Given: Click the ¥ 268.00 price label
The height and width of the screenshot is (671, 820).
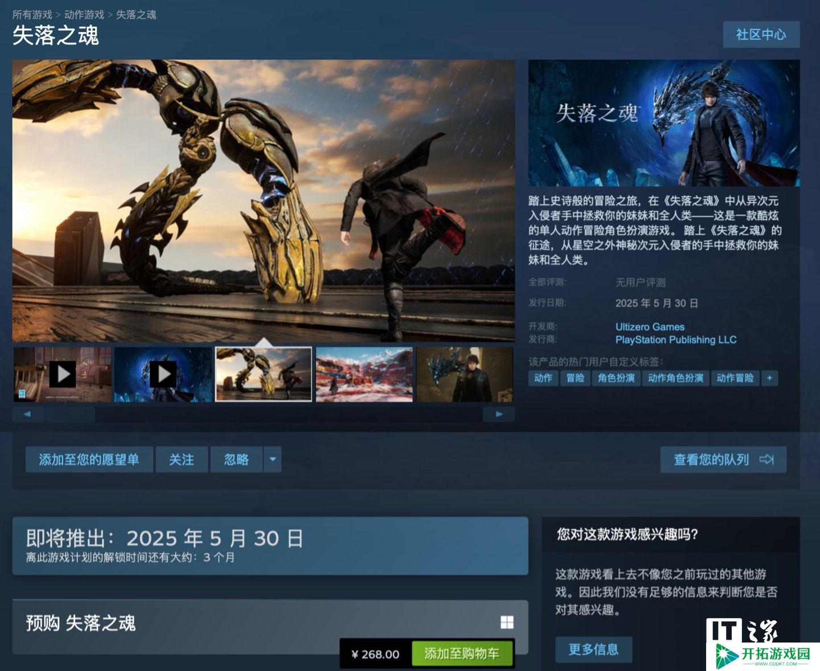Looking at the screenshot, I should pyautogui.click(x=376, y=654).
